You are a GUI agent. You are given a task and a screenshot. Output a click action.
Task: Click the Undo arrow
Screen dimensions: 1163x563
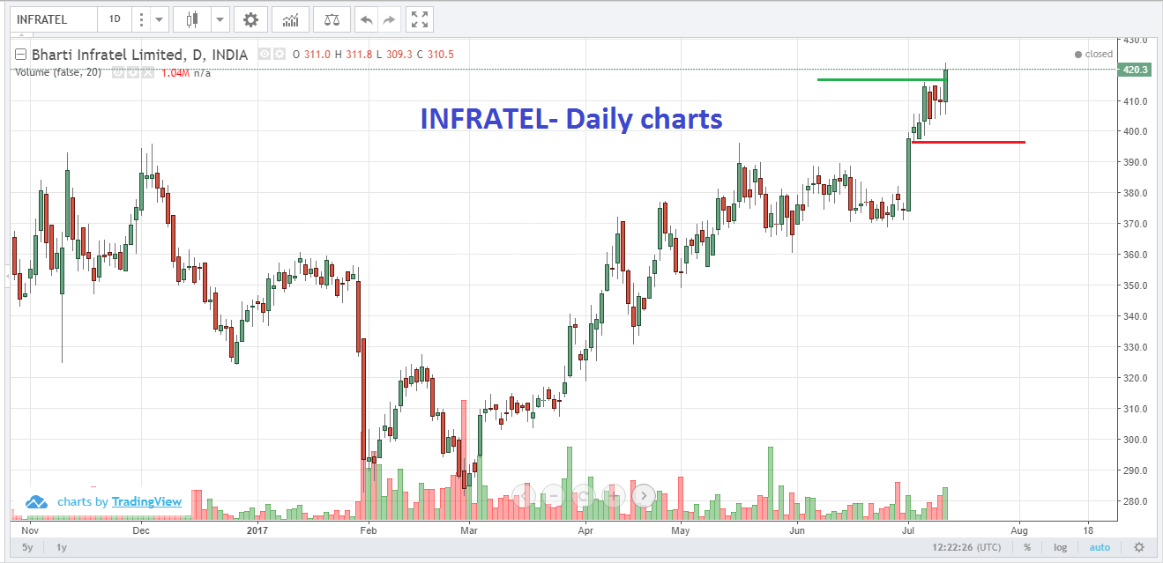(367, 19)
